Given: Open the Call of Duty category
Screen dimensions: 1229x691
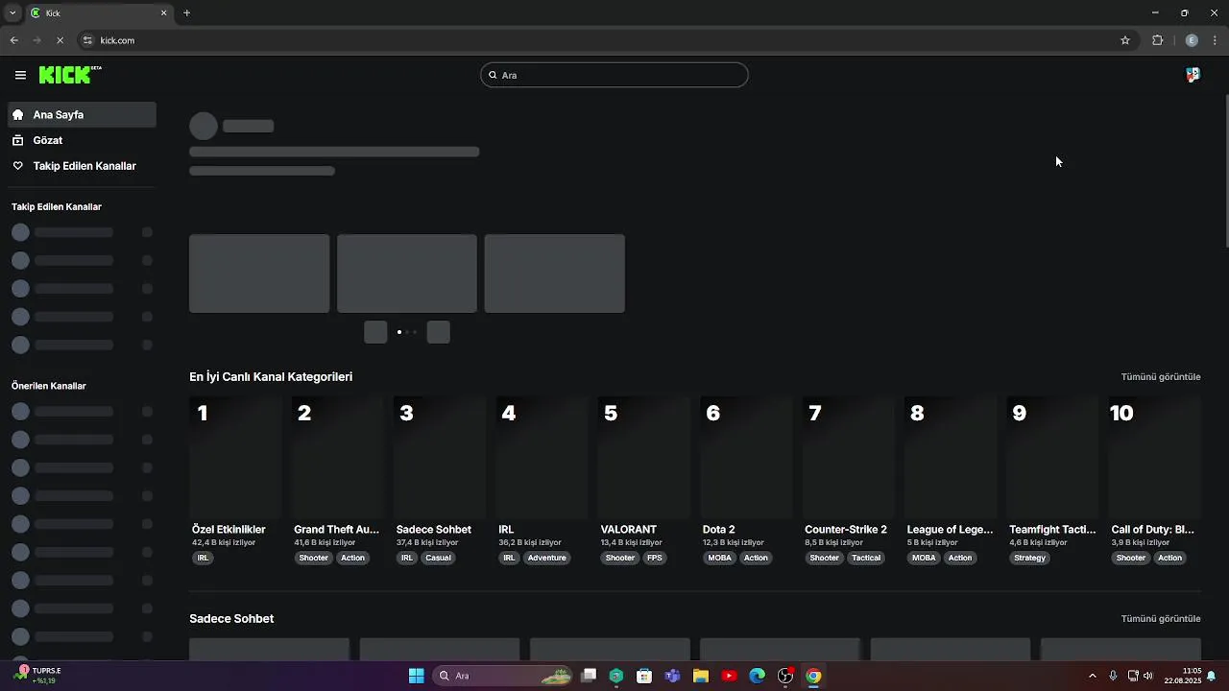Looking at the screenshot, I should coord(1153,529).
